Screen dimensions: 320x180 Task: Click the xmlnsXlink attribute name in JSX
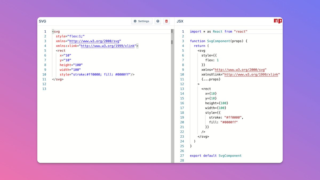[212, 75]
